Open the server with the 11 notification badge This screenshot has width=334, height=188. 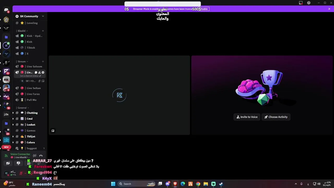(6, 71)
